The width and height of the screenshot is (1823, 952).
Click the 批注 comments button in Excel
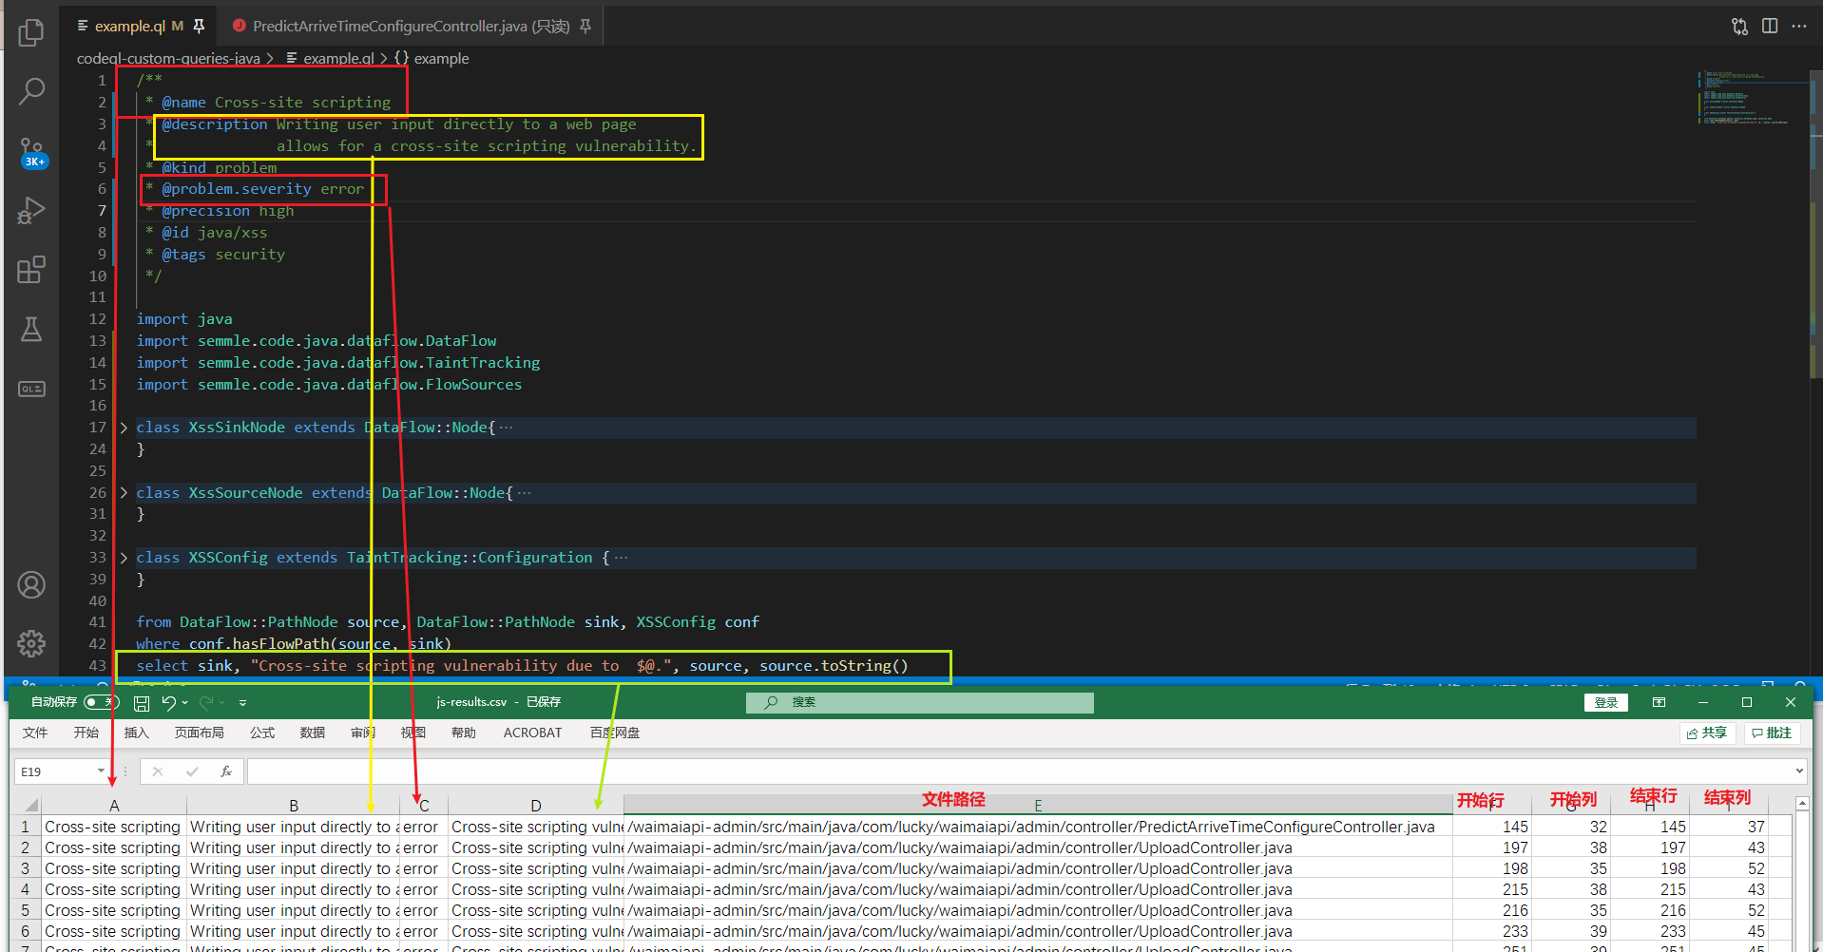pyautogui.click(x=1773, y=733)
